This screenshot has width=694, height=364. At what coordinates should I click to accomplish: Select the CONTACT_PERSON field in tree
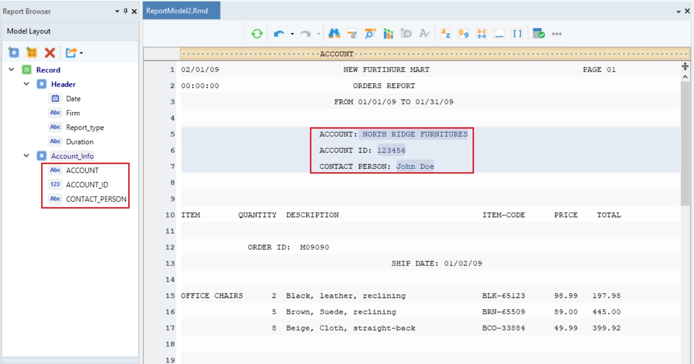click(96, 199)
